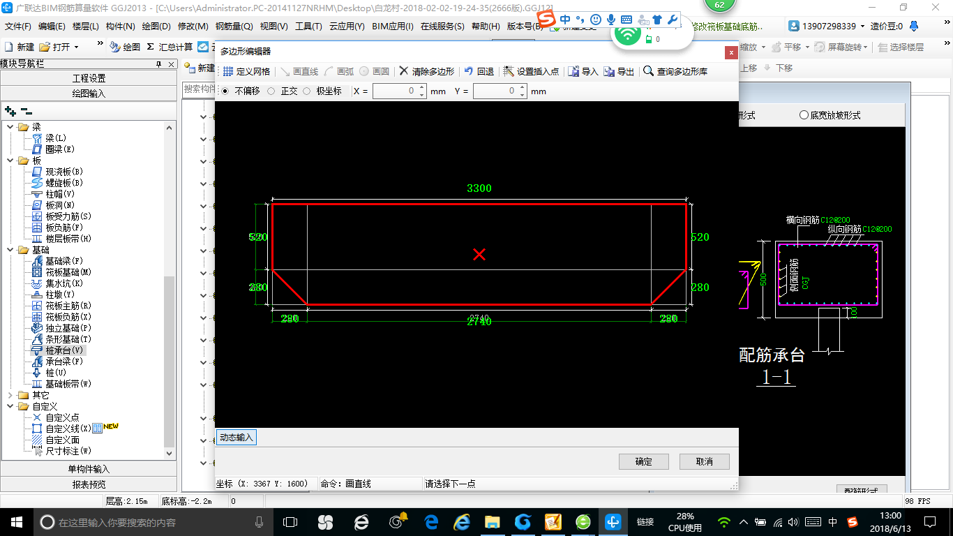Open the BIM应用(I) menu
The width and height of the screenshot is (953, 536).
393,27
